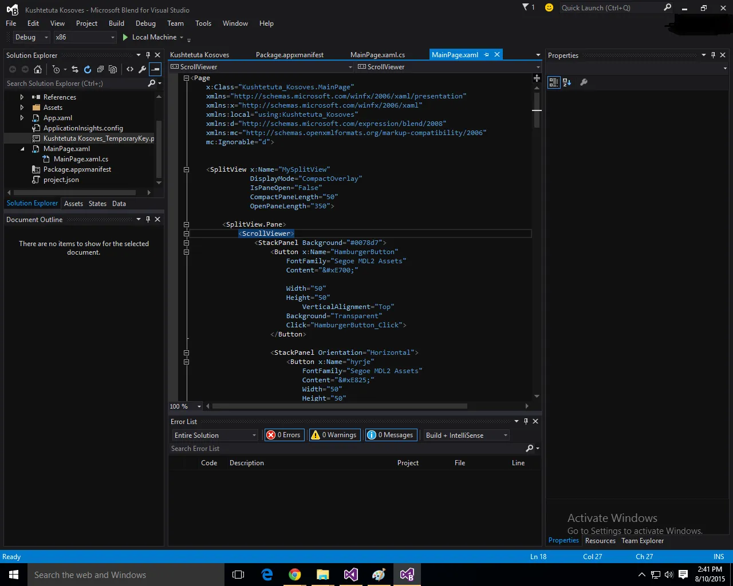Open the Debug configuration dropdown
The width and height of the screenshot is (733, 586).
coord(32,37)
